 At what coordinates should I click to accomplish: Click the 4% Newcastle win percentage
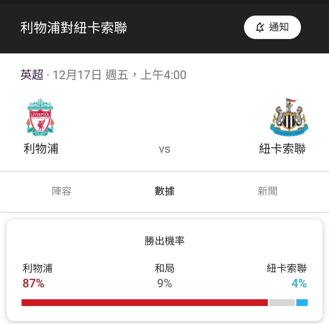click(299, 283)
